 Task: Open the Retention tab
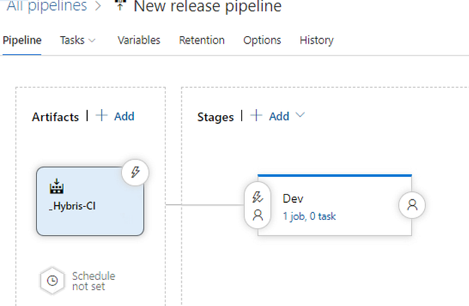pos(202,40)
